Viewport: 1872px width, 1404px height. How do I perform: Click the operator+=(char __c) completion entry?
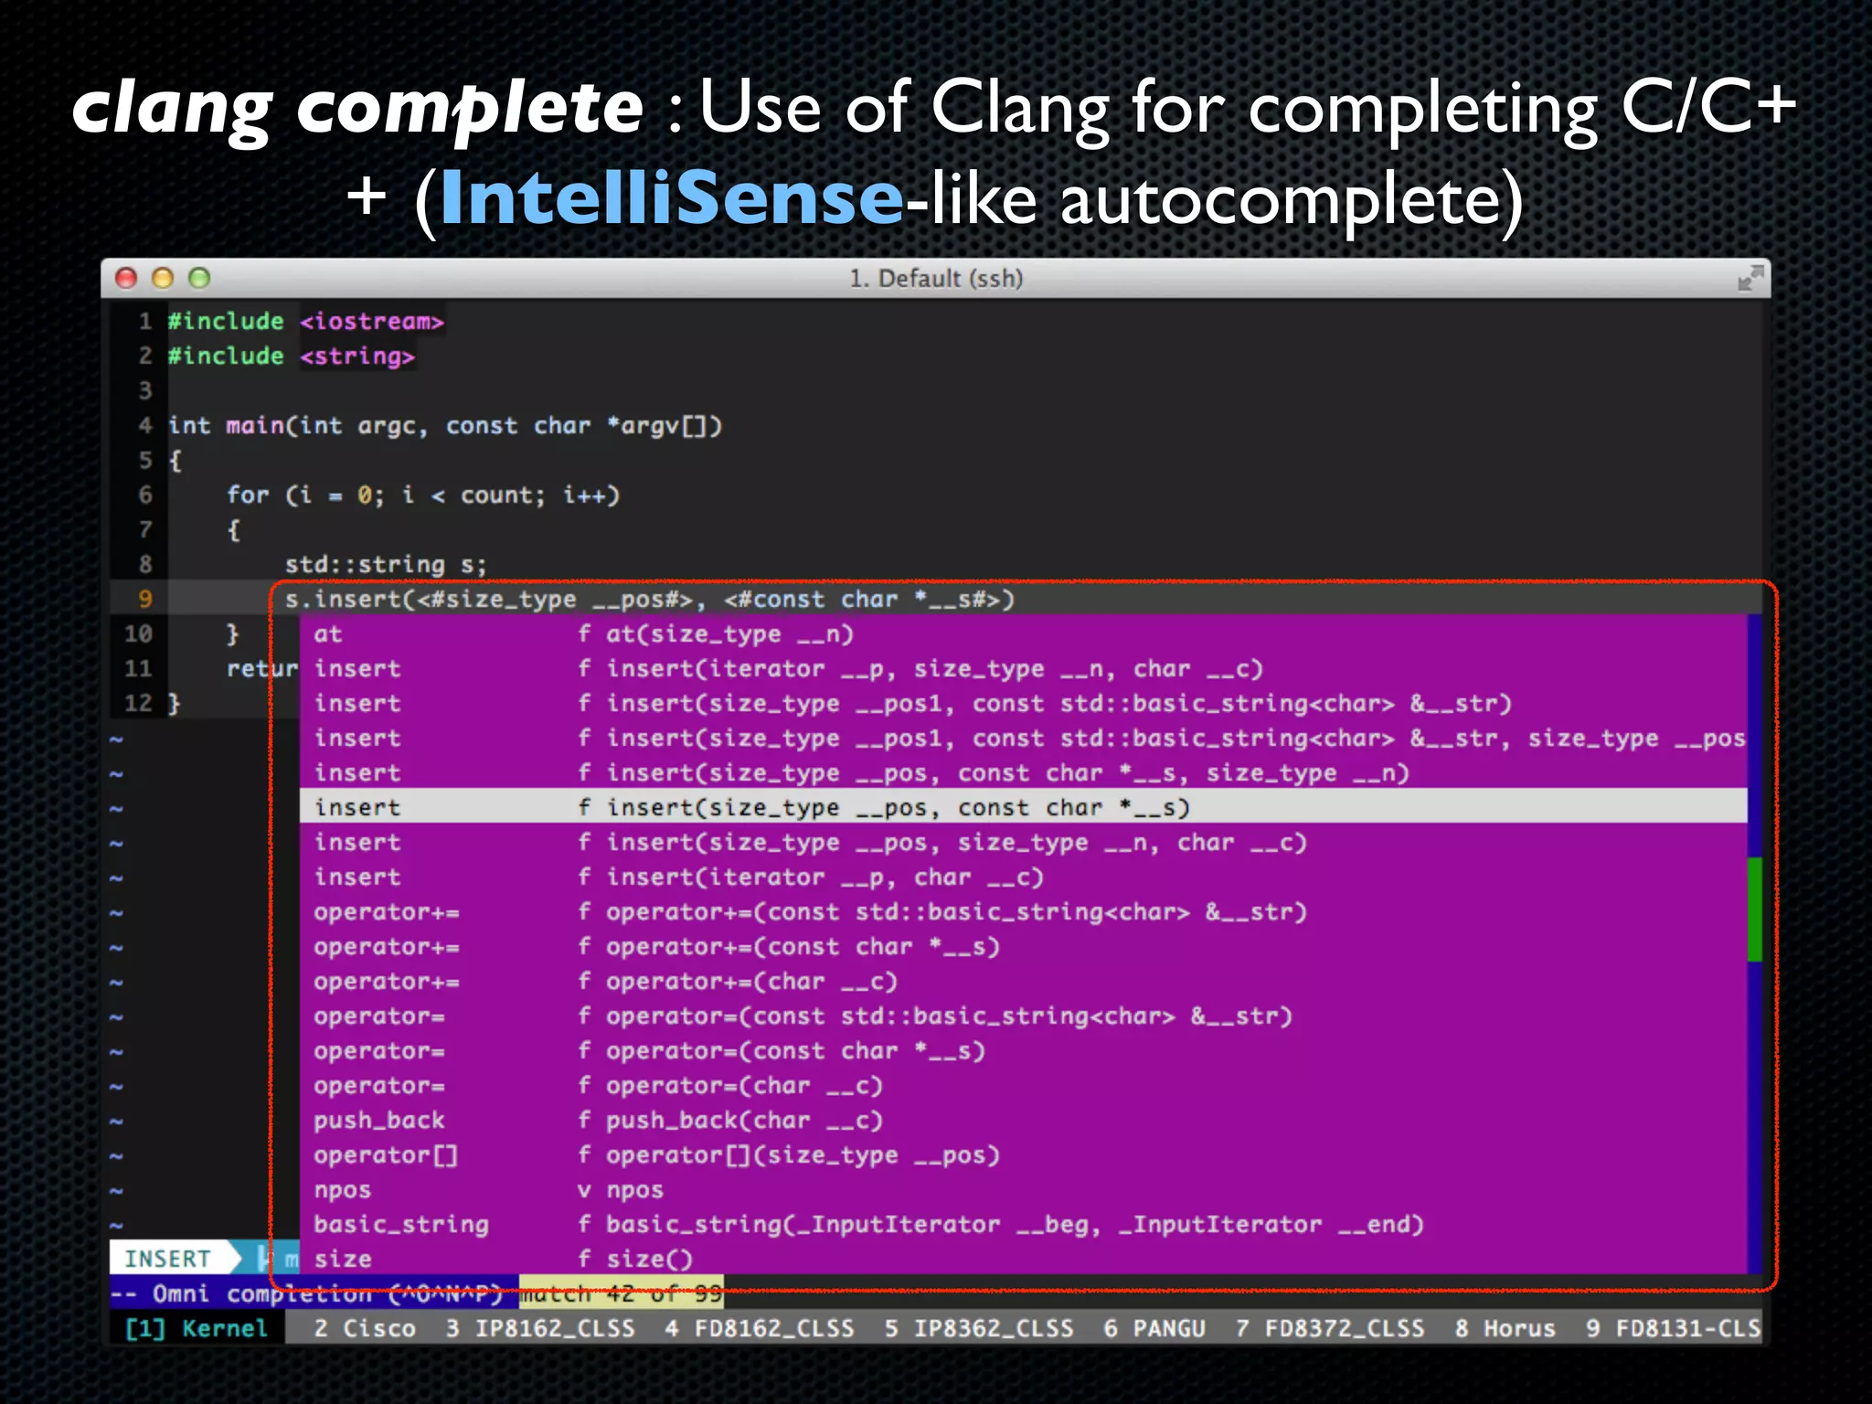[x=750, y=981]
